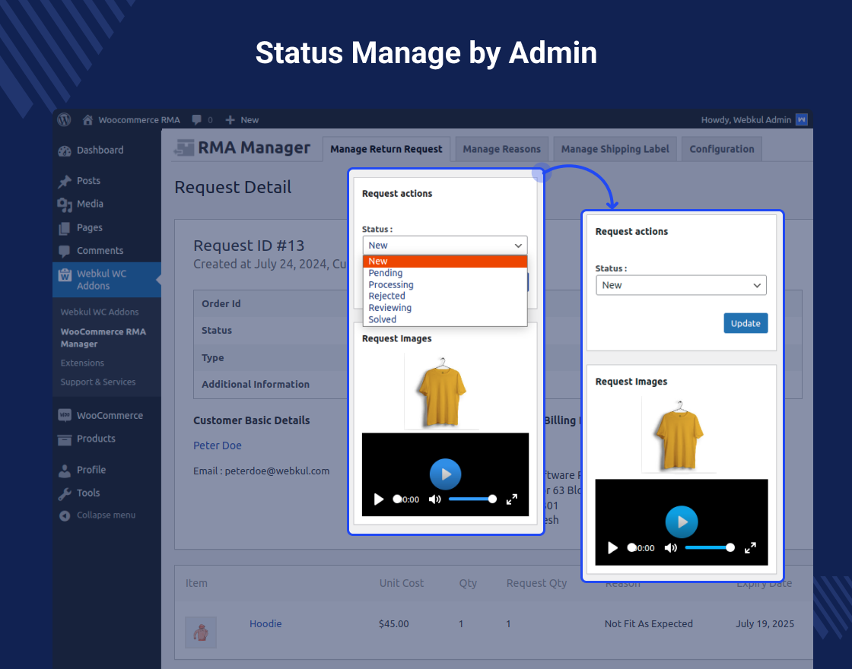Open the Webkul Admin avatar icon
852x669 pixels.
pos(802,119)
